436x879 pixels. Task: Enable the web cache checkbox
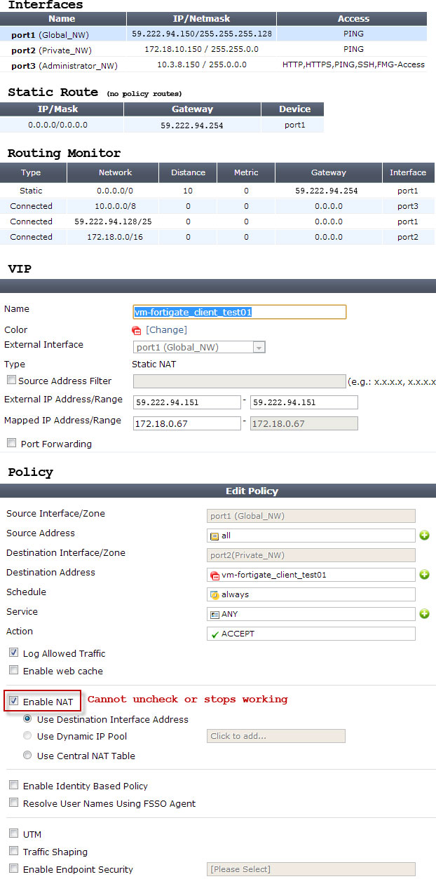pos(13,670)
